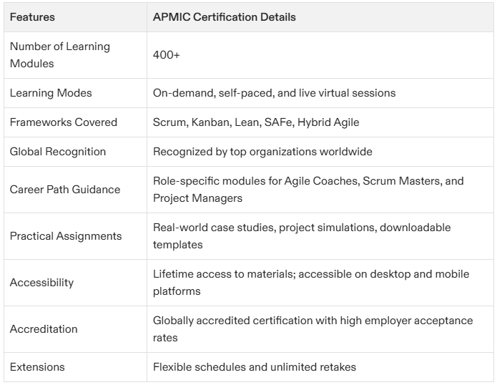Select the On-demand, self-paced sessions text
This screenshot has width=497, height=385.
pos(274,93)
